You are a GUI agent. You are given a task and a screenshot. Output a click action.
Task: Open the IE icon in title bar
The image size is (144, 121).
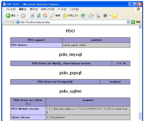click(4, 4)
